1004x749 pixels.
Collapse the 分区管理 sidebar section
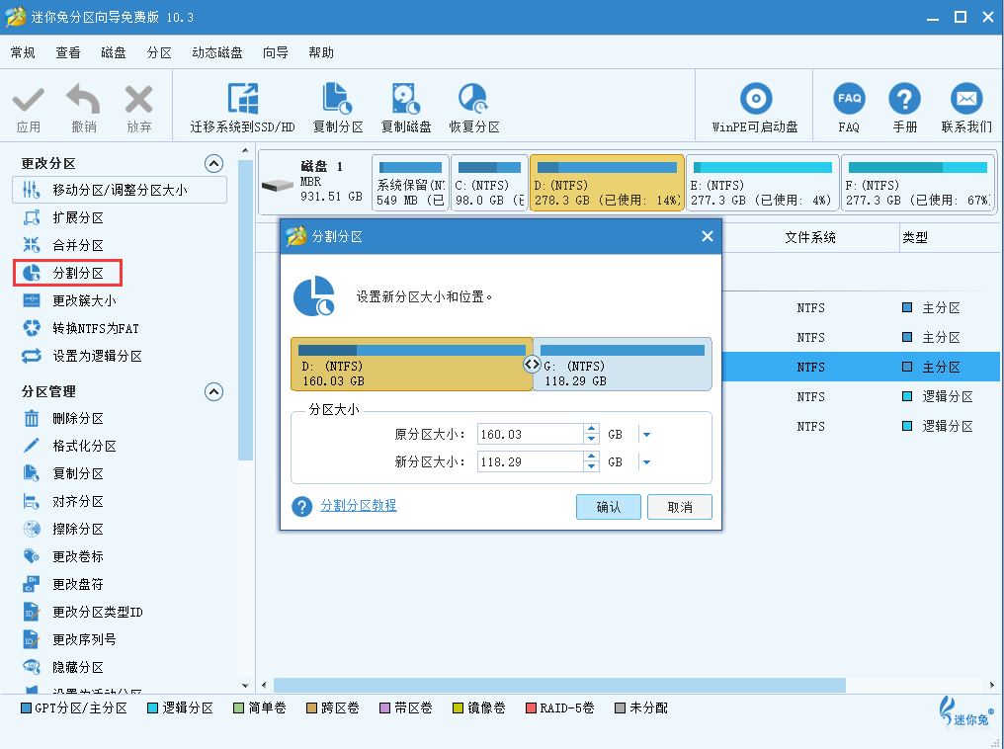[x=213, y=391]
